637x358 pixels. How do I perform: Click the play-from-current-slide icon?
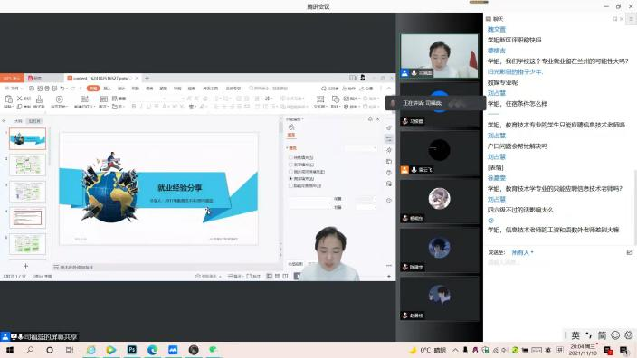[x=60, y=99]
